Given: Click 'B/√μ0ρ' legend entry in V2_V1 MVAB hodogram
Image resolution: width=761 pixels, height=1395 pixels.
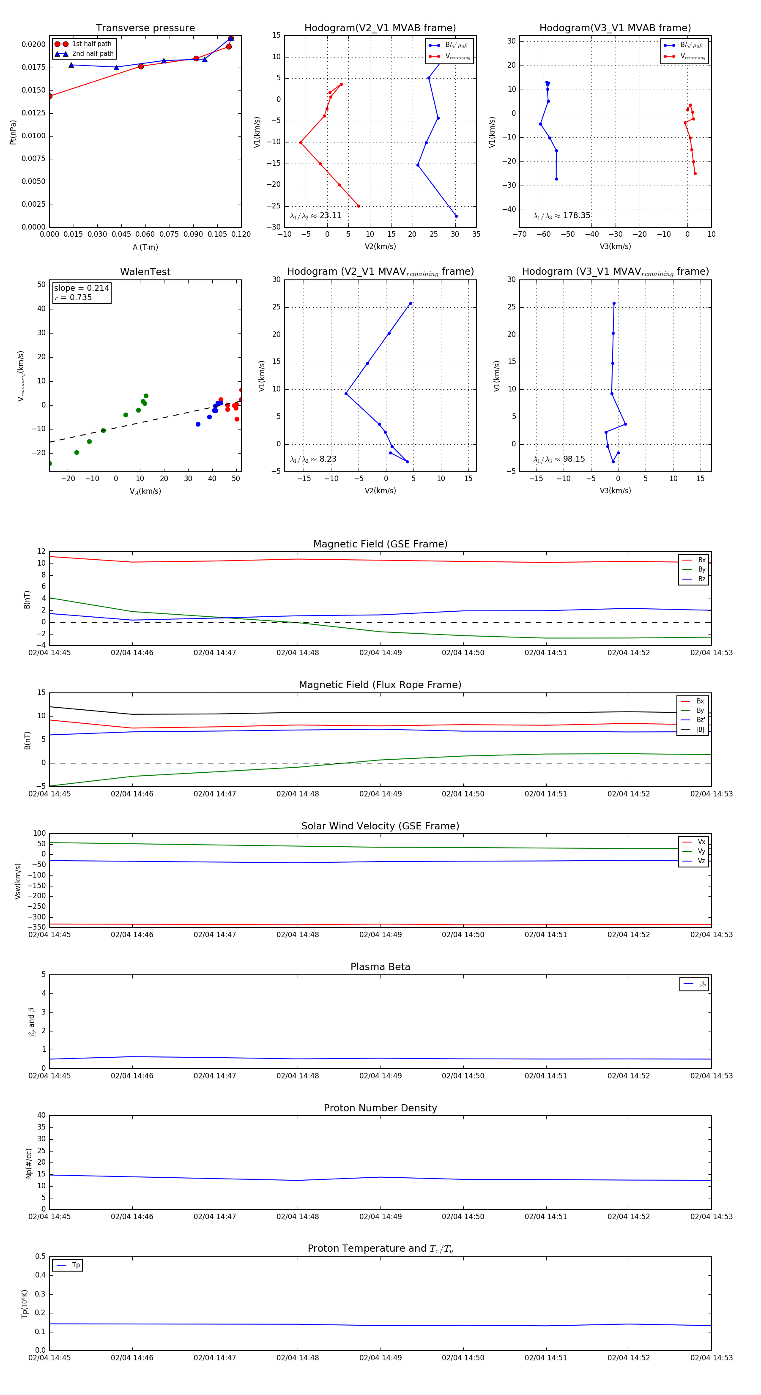Looking at the screenshot, I should click(x=449, y=45).
